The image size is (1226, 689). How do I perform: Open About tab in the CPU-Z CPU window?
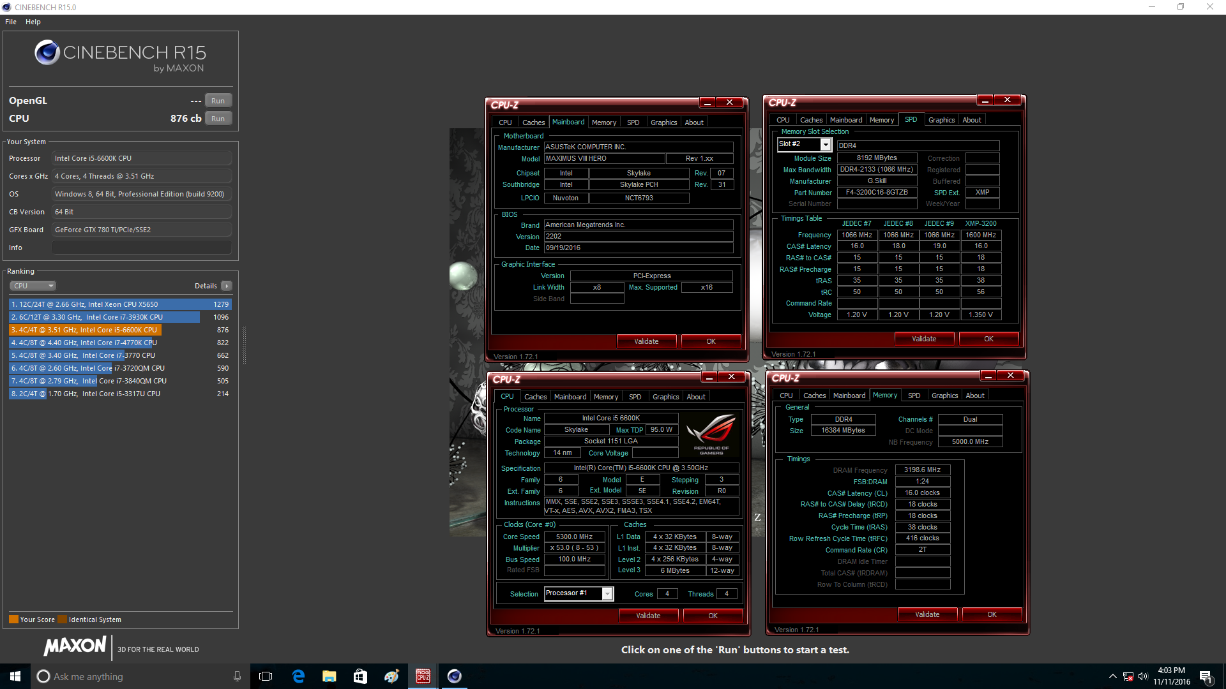pyautogui.click(x=696, y=397)
